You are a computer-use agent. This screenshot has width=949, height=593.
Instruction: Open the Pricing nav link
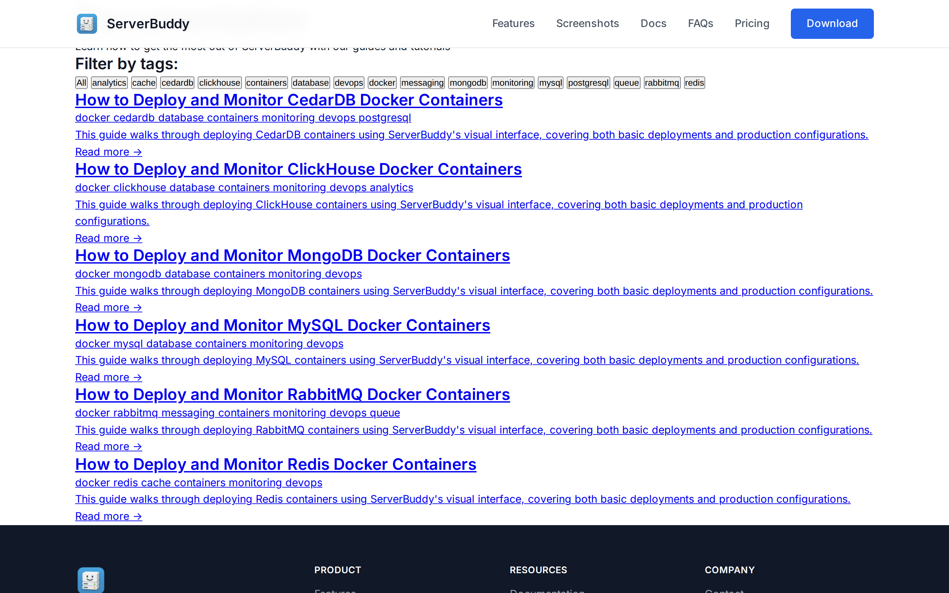tap(752, 23)
